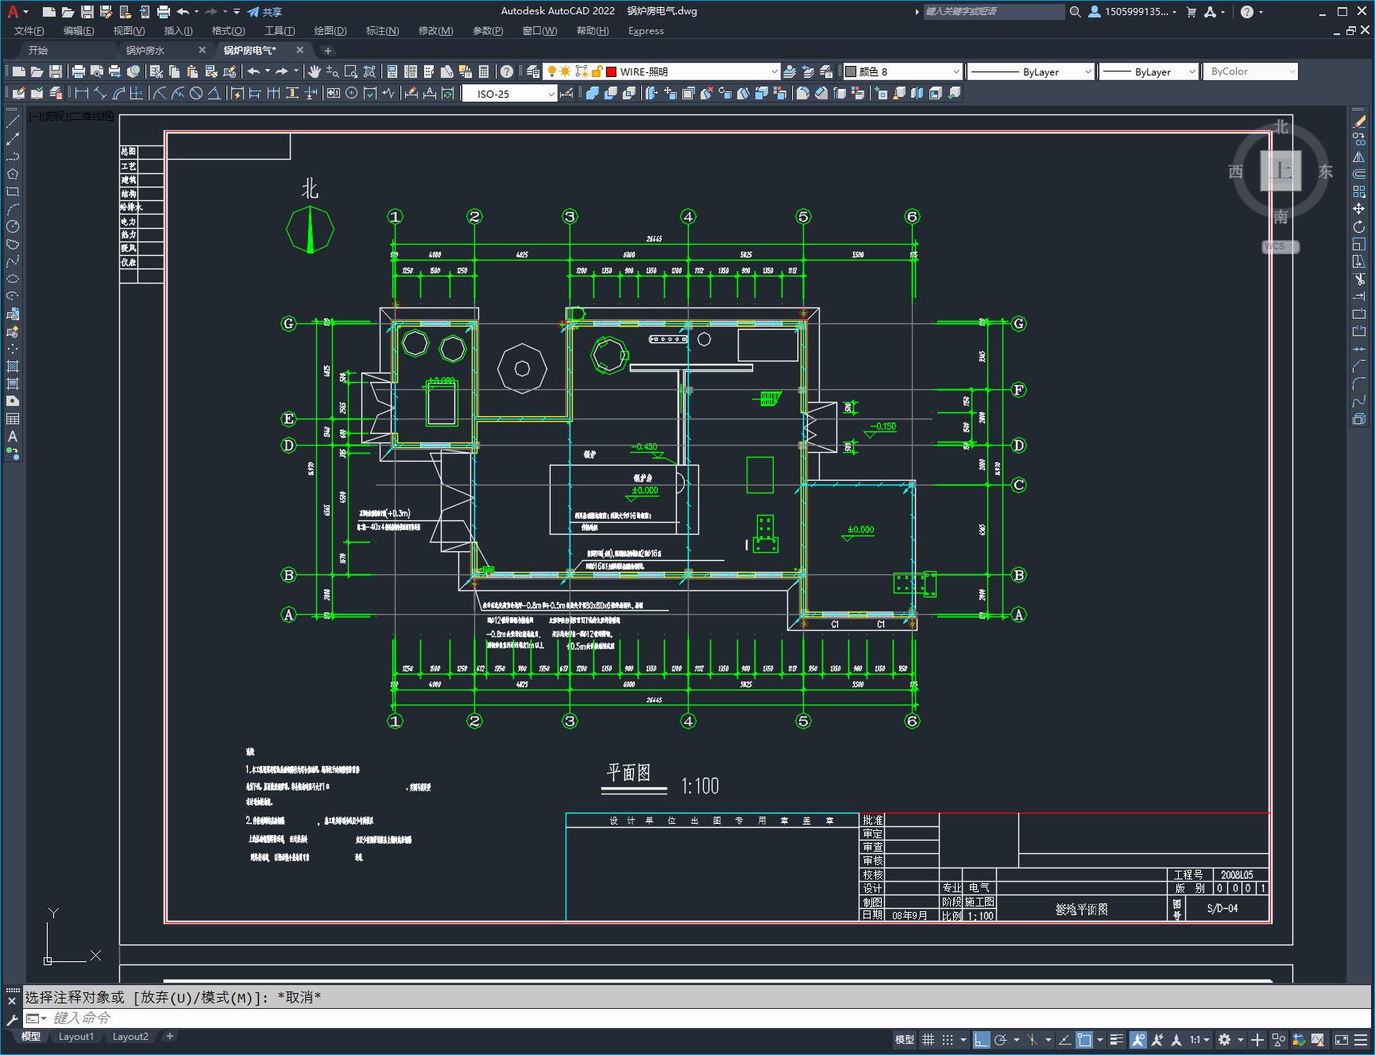Open the first ByLayer linetype dropdown
The image size is (1375, 1055).
pyautogui.click(x=1088, y=71)
